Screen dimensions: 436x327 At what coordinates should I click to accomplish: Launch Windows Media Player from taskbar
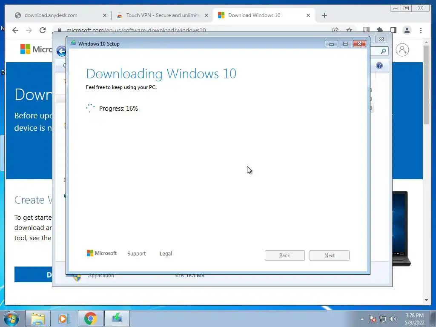point(64,318)
